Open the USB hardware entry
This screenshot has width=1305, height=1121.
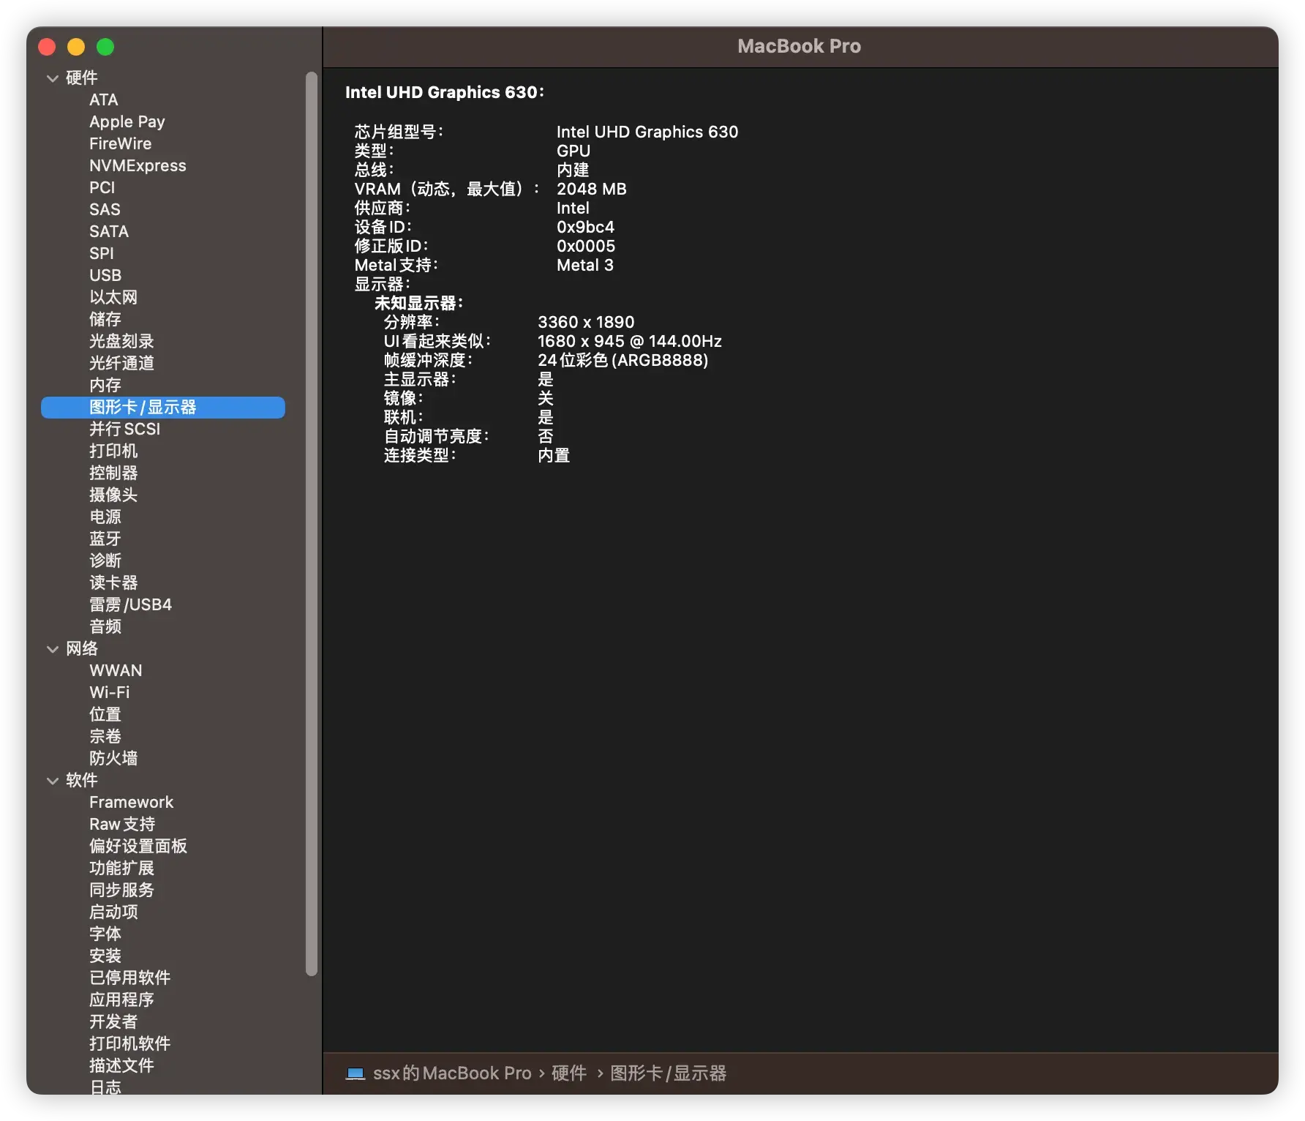pyautogui.click(x=105, y=275)
